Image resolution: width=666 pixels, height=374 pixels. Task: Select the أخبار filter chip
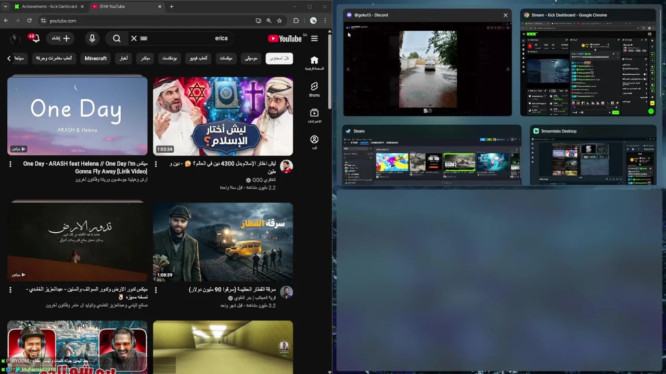point(123,58)
